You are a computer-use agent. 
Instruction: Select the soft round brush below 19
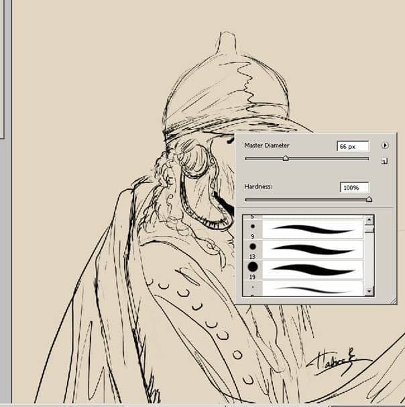(303, 288)
